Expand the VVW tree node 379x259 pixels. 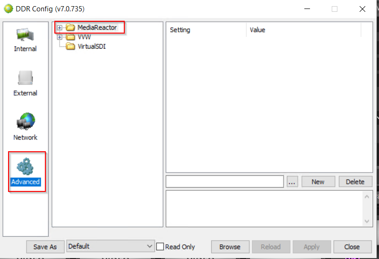pos(60,37)
